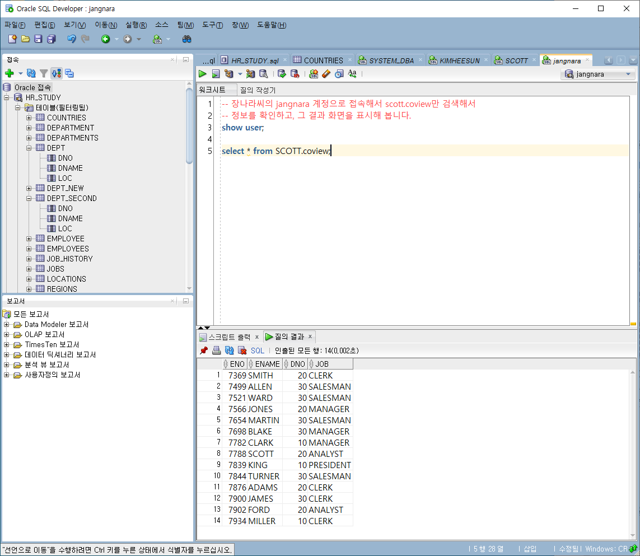Close the 질의 결과 tab

click(x=310, y=337)
